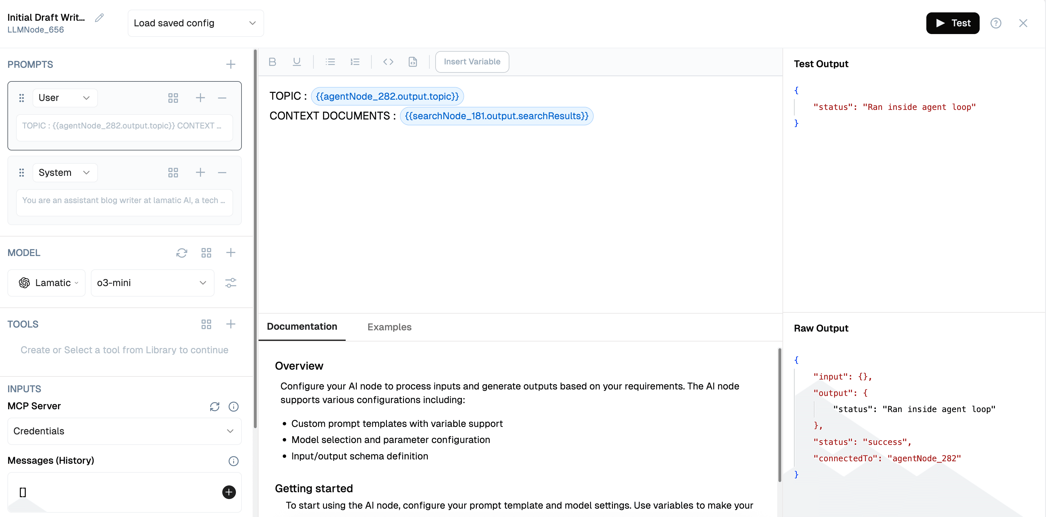
Task: Refresh the MODEL list
Action: (x=181, y=253)
